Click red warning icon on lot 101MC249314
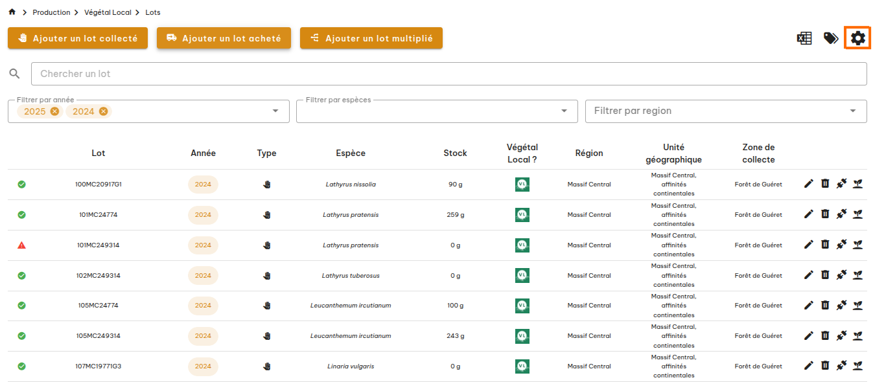Image resolution: width=873 pixels, height=382 pixels. [x=21, y=245]
